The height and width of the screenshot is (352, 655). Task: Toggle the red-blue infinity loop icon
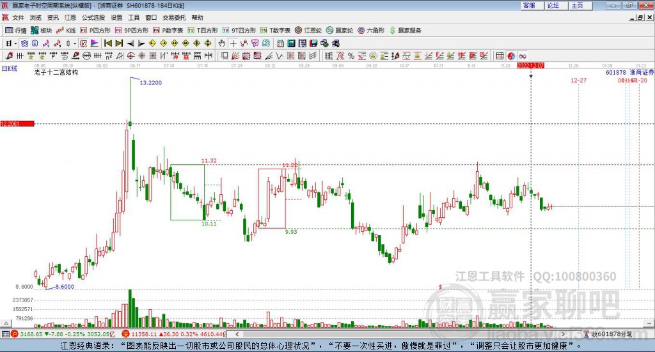[x=522, y=56]
